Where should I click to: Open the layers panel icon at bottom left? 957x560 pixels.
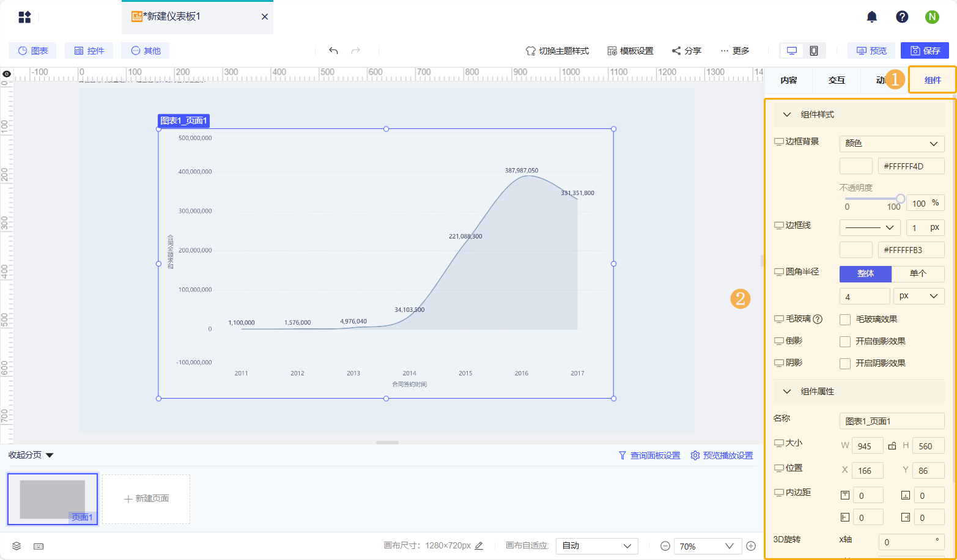pos(17,546)
